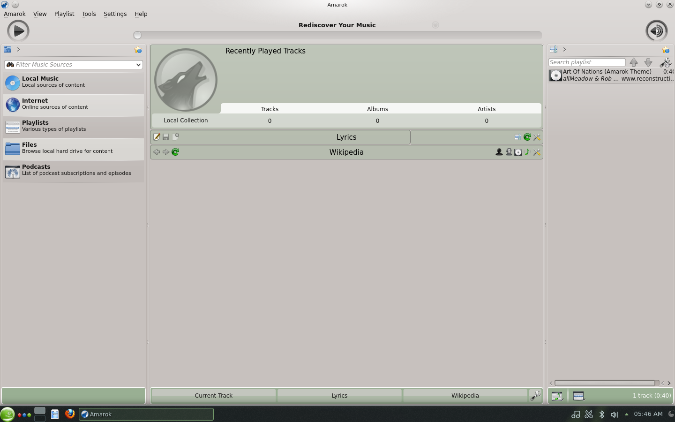Select Art Of Nations track in playlist

point(611,75)
